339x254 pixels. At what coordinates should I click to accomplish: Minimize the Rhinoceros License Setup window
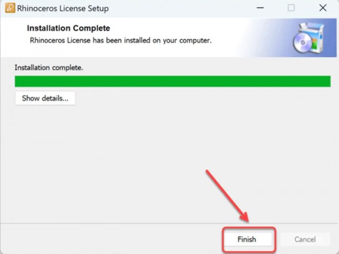tap(260, 8)
